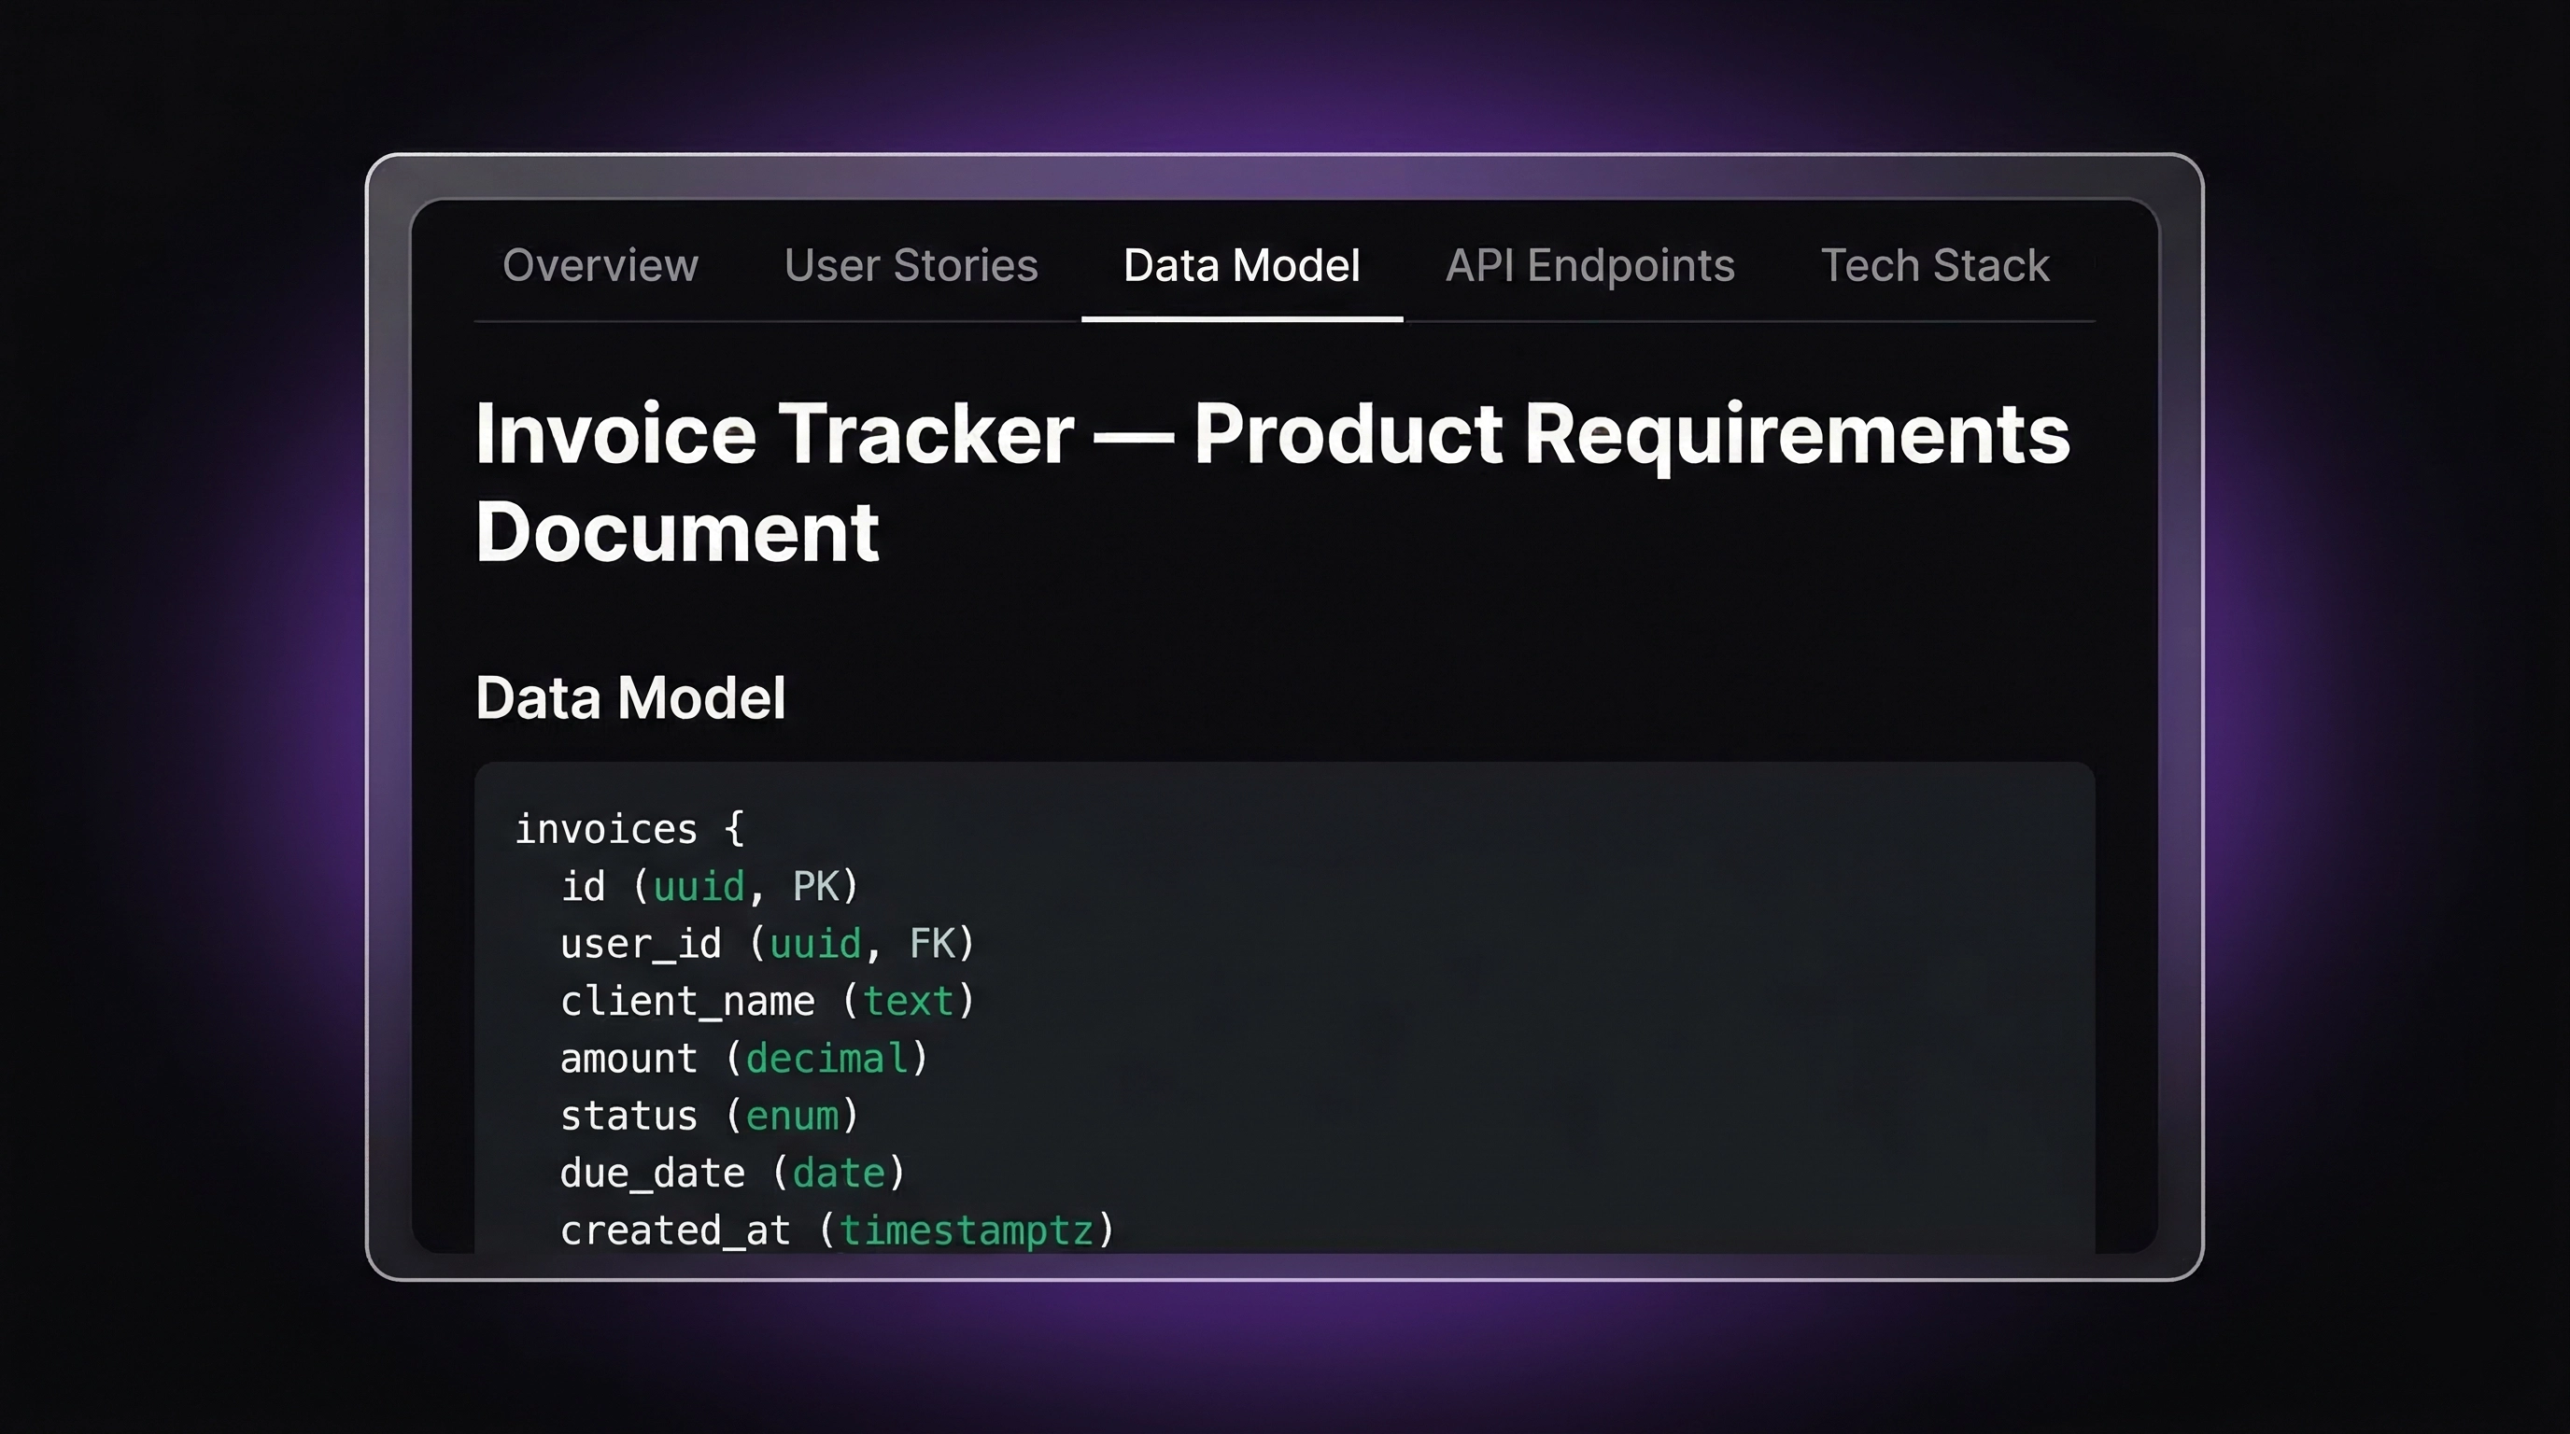Screen dimensions: 2570x1434
Task: Click the user_id field line
Action: click(766, 943)
